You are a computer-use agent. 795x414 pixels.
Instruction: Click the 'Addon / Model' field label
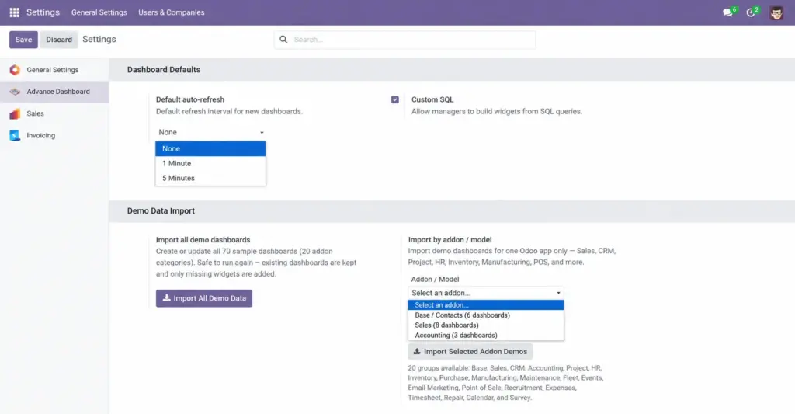click(x=435, y=280)
